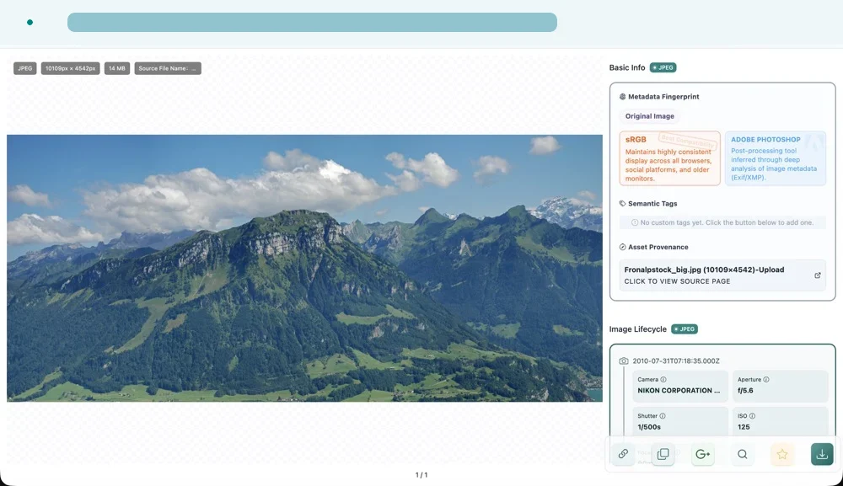Image resolution: width=843 pixels, height=486 pixels.
Task: Click the magnifier search icon button
Action: click(x=743, y=454)
